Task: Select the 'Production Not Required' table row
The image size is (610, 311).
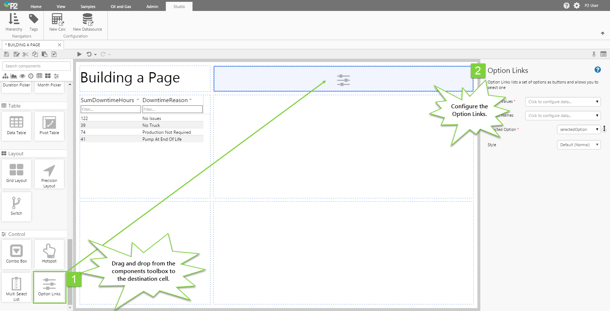Action: point(142,132)
